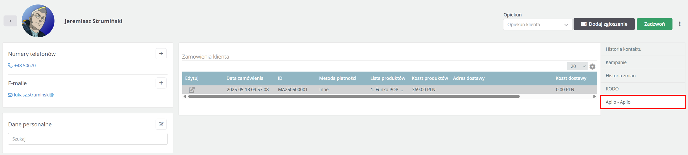Open the Apilo - Apilo tab
688x155 pixels.
618,102
